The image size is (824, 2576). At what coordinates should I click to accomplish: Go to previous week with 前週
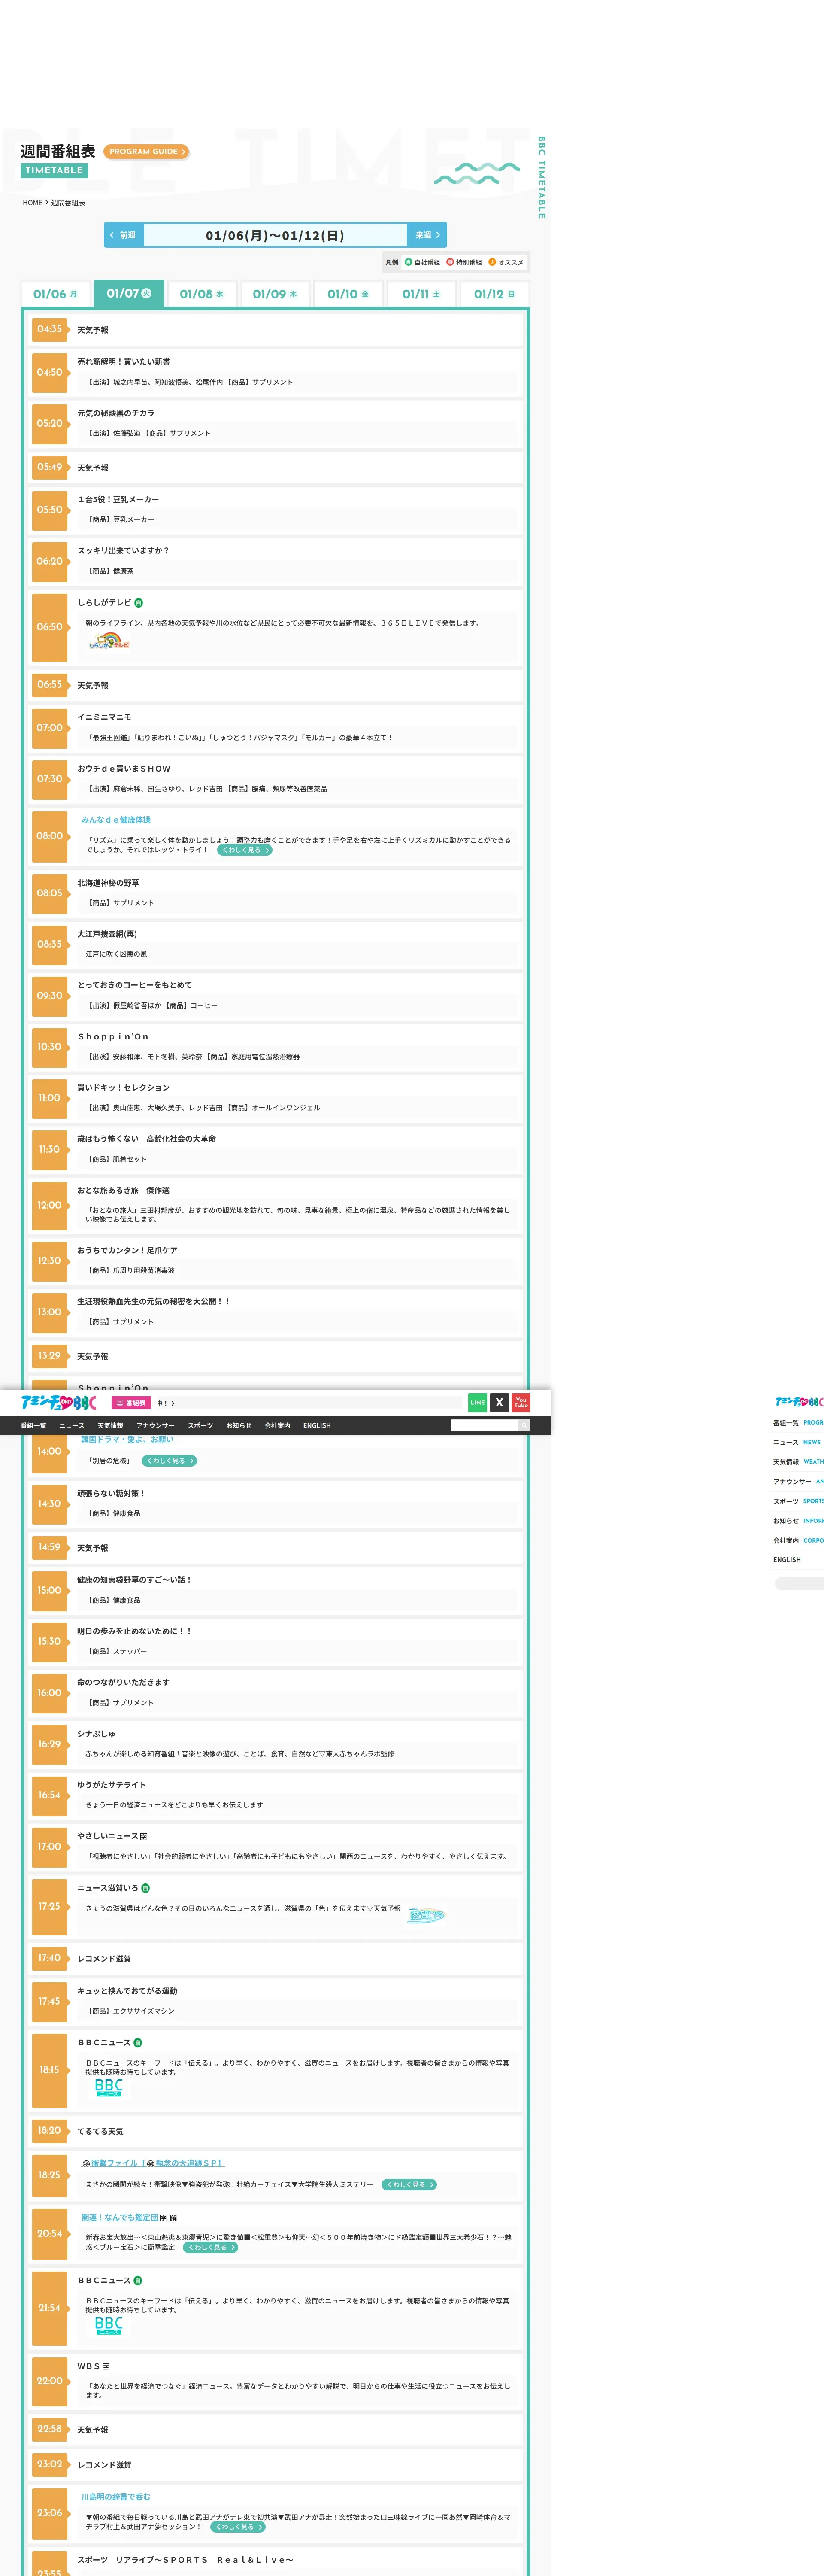[123, 235]
